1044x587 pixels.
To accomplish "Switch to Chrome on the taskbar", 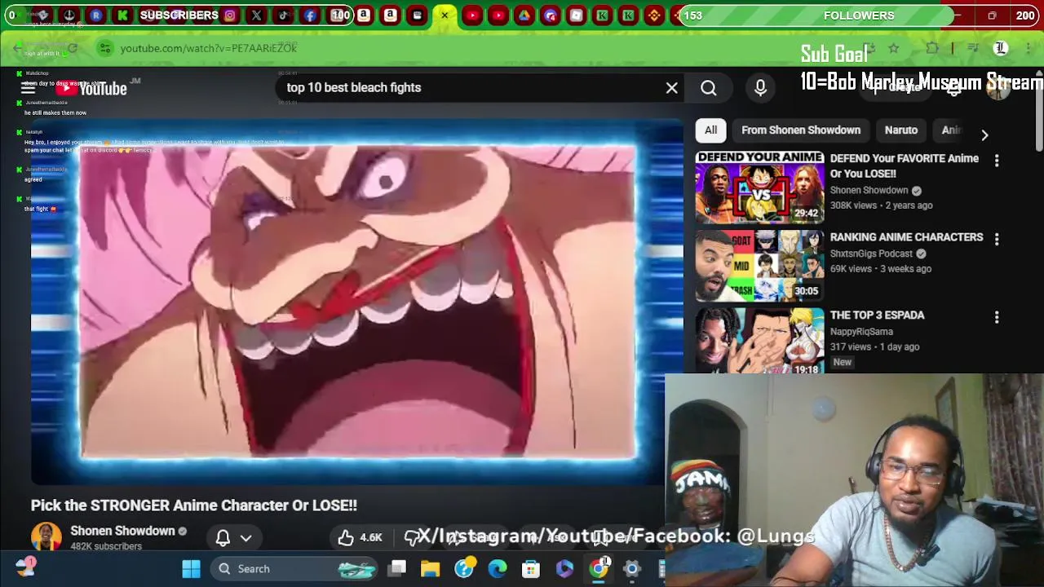I will click(599, 568).
